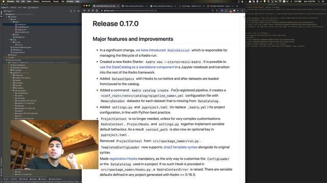Collapse the 01_raw folder in project tree

pyautogui.click(x=11, y=42)
